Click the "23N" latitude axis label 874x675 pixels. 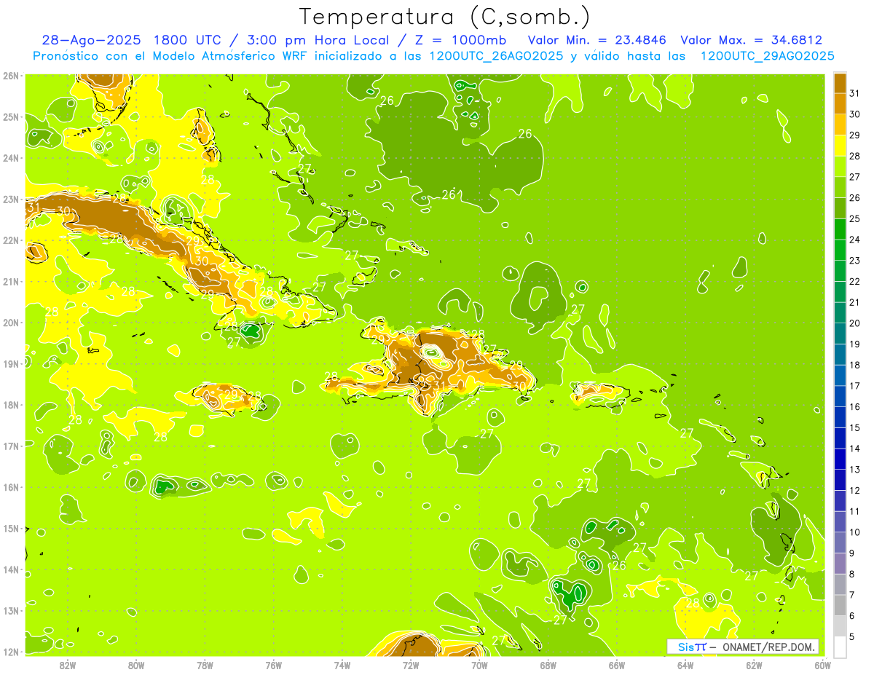click(x=11, y=199)
